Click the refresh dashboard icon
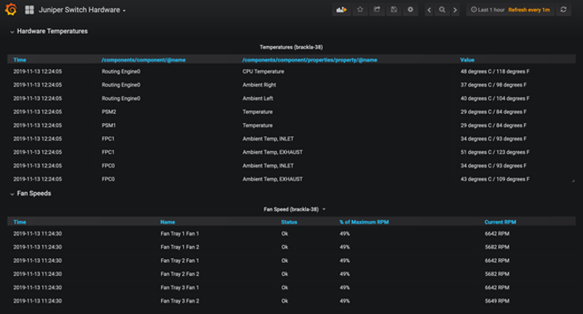 (x=564, y=10)
